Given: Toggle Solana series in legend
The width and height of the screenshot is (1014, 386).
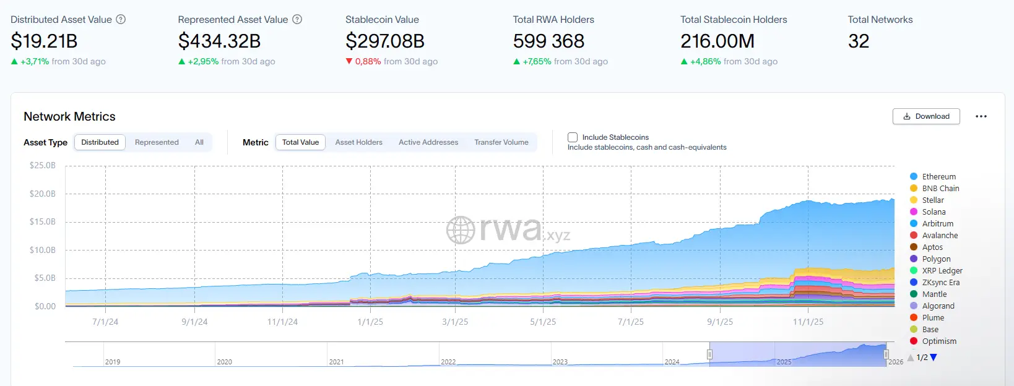Looking at the screenshot, I should click(x=934, y=212).
